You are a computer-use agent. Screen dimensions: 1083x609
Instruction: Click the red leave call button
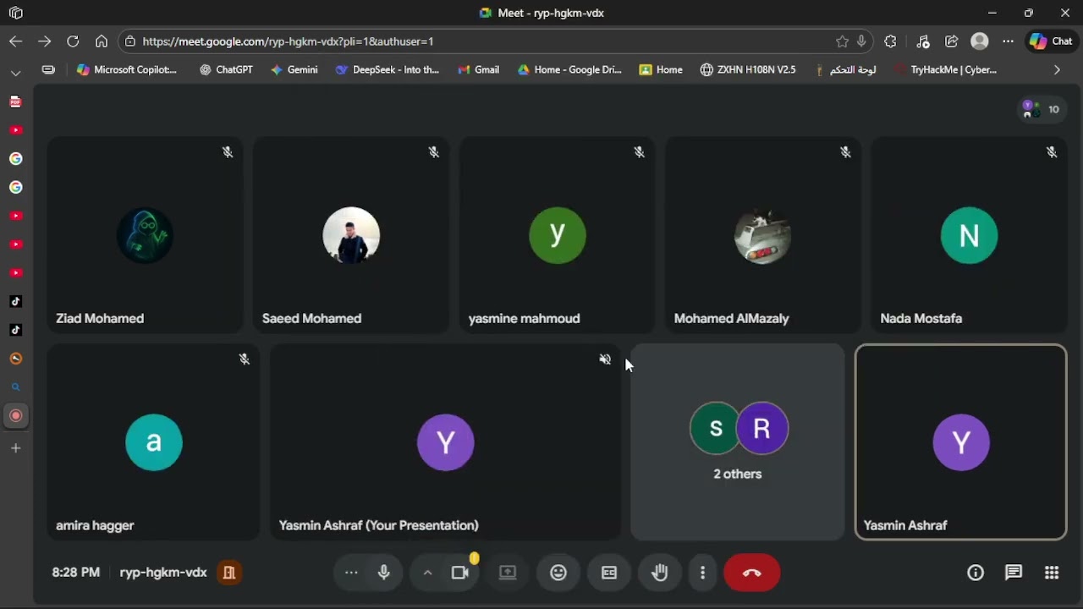752,573
